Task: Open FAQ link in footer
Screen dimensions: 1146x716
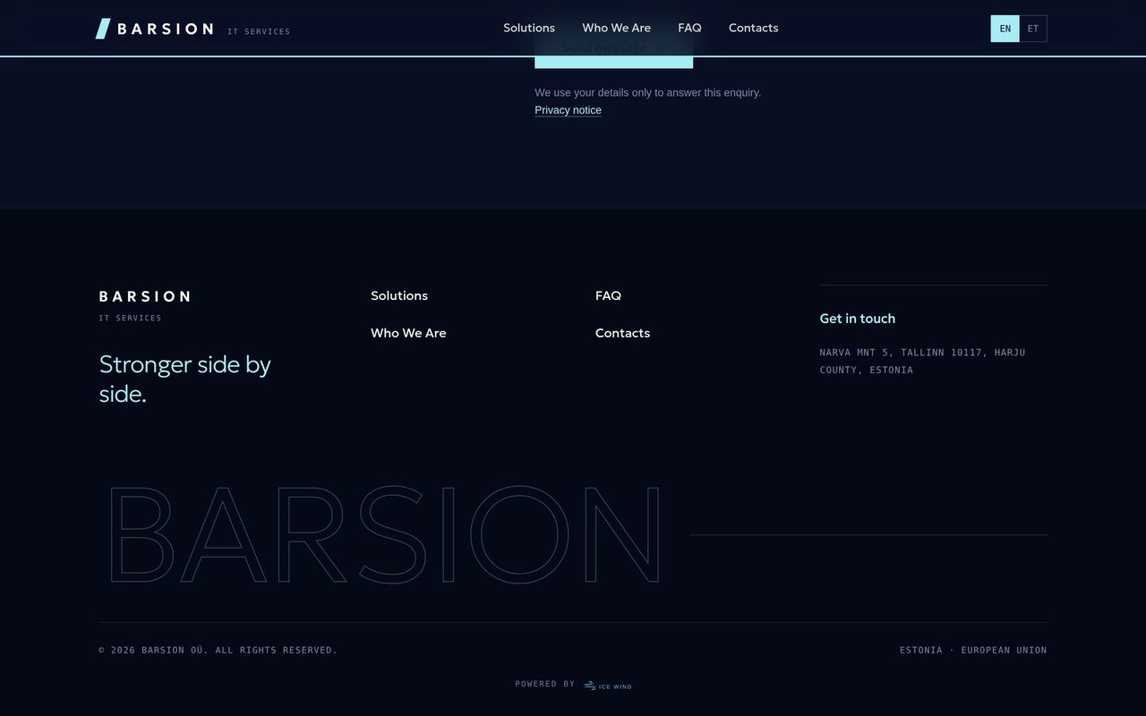Action: point(608,295)
